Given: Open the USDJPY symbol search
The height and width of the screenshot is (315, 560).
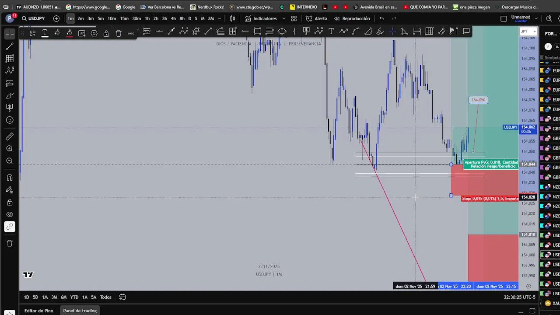Looking at the screenshot, I should click(x=34, y=18).
